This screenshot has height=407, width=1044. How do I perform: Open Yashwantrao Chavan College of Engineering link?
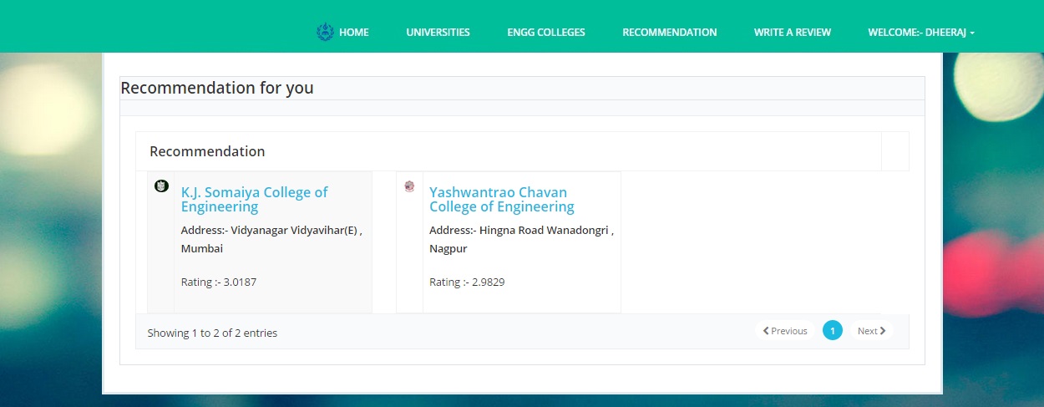pyautogui.click(x=502, y=199)
